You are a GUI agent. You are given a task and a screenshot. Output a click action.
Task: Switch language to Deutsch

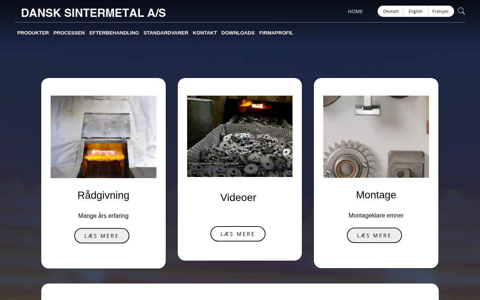coord(391,11)
